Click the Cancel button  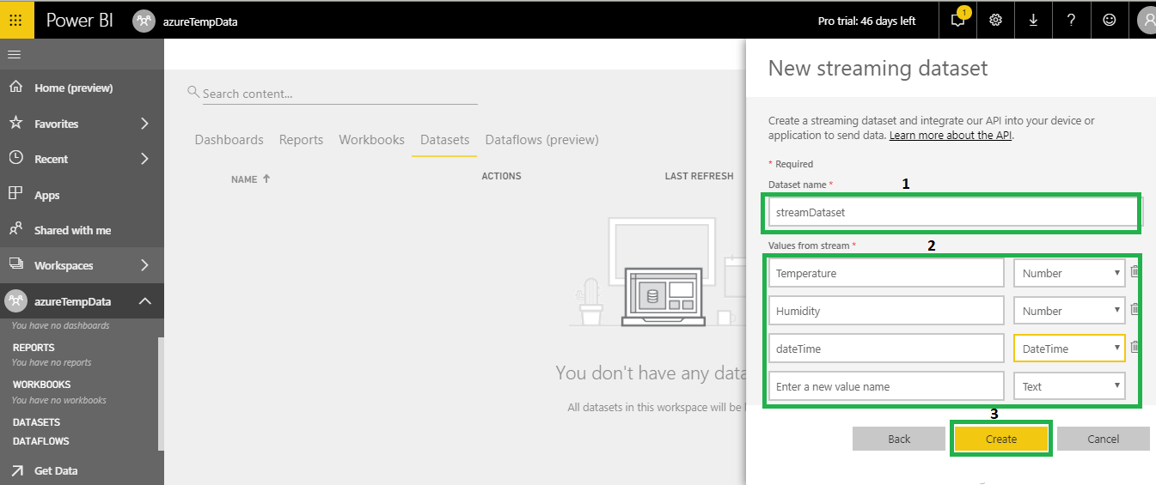click(1103, 439)
